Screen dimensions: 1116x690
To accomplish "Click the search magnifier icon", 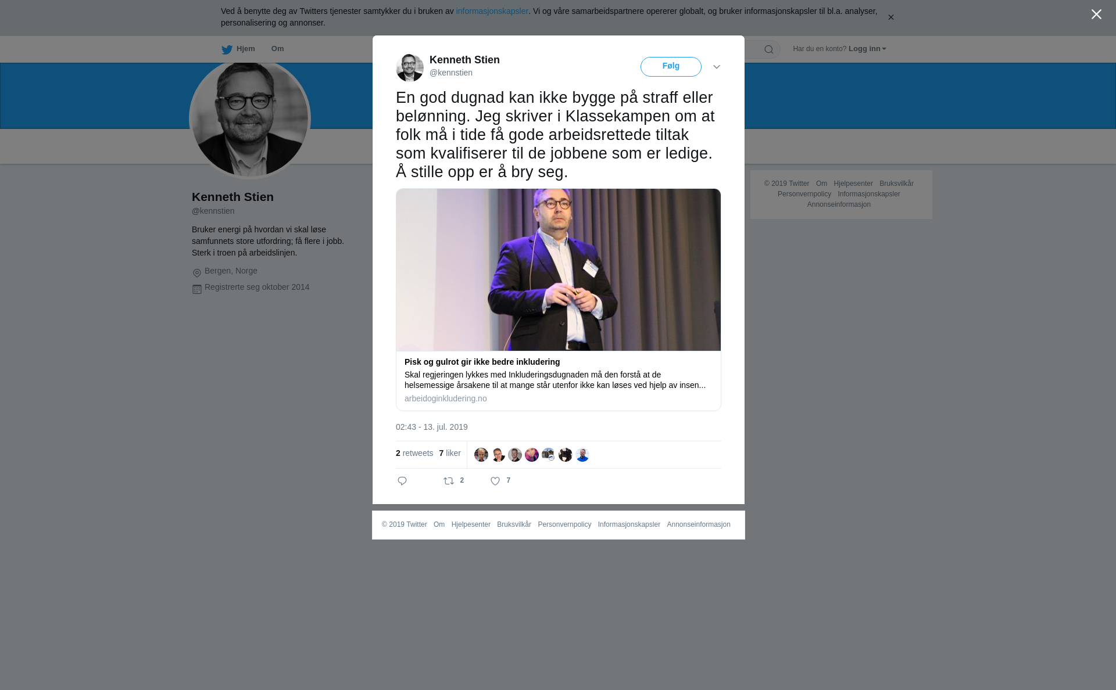I will [769, 49].
